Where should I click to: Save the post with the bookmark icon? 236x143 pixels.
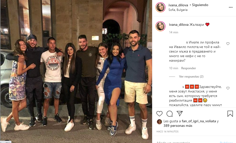pos(230,114)
